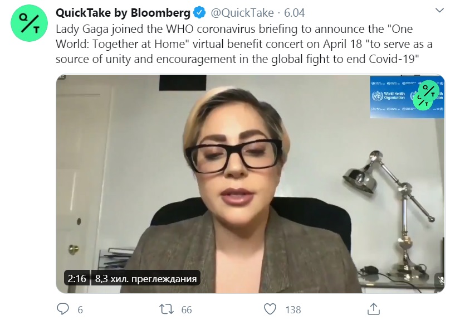
Task: Like the tweet with the heart icon
Action: click(x=270, y=309)
